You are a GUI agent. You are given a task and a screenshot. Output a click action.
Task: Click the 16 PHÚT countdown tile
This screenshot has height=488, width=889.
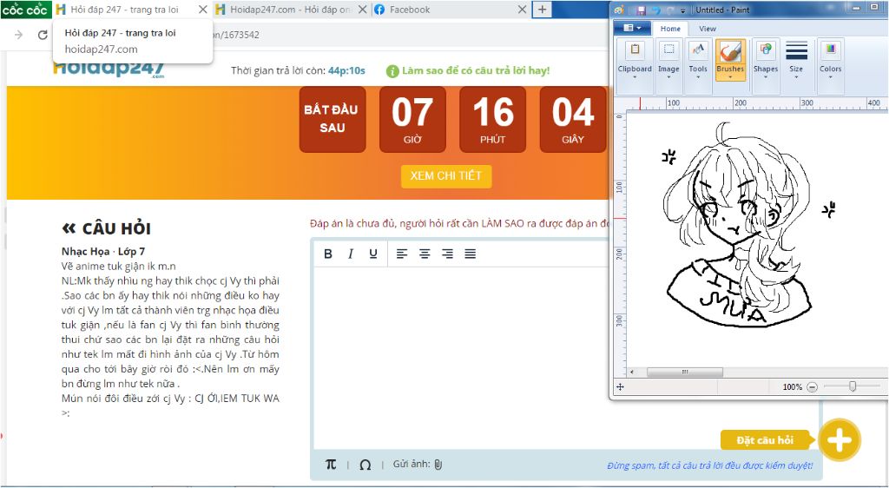pos(493,120)
